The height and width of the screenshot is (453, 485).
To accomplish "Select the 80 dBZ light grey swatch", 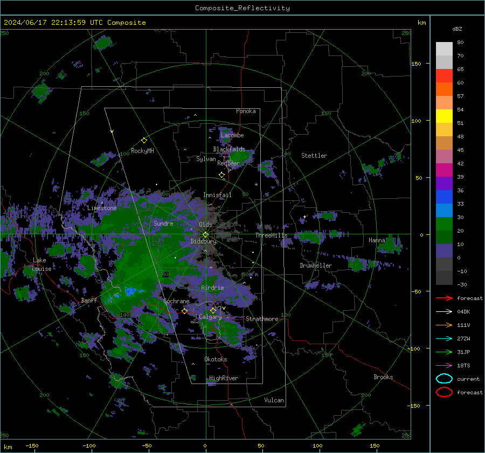I will 444,49.
